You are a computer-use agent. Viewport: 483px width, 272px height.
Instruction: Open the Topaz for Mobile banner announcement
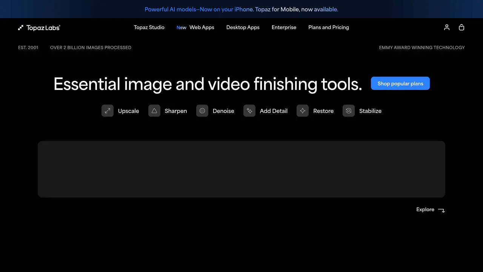pos(241,9)
